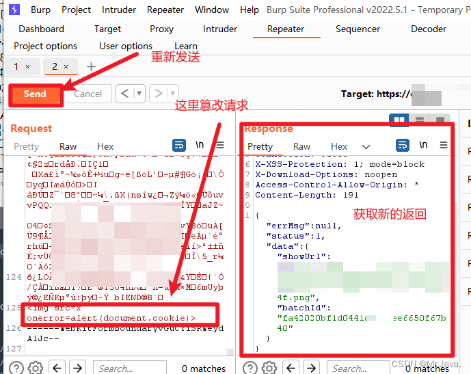Select Repeater request tab 2
Image resolution: width=471 pixels, height=374 pixels.
pos(55,66)
